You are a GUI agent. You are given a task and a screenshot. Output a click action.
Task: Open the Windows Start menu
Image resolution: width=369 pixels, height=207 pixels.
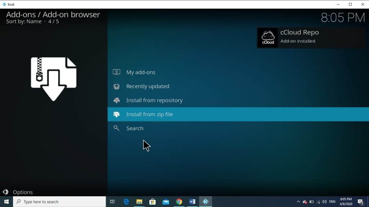point(6,202)
